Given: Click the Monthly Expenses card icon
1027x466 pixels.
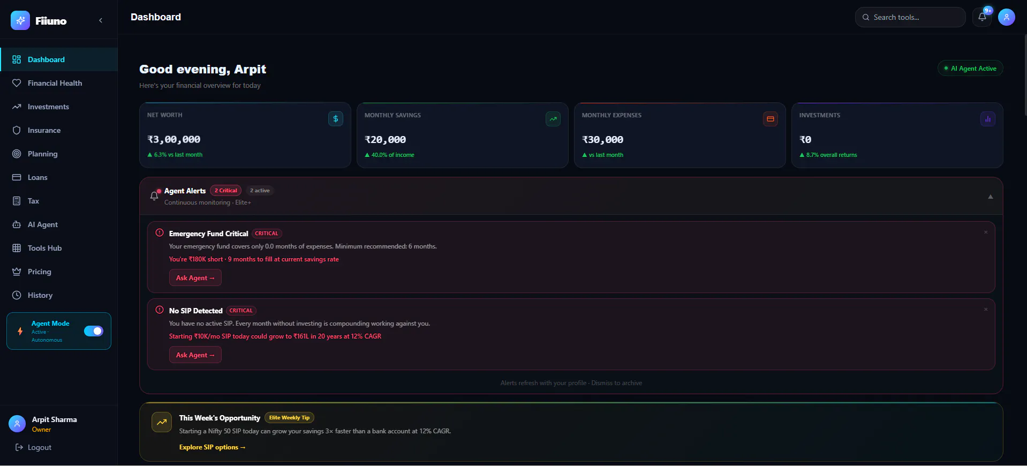Looking at the screenshot, I should (x=771, y=119).
